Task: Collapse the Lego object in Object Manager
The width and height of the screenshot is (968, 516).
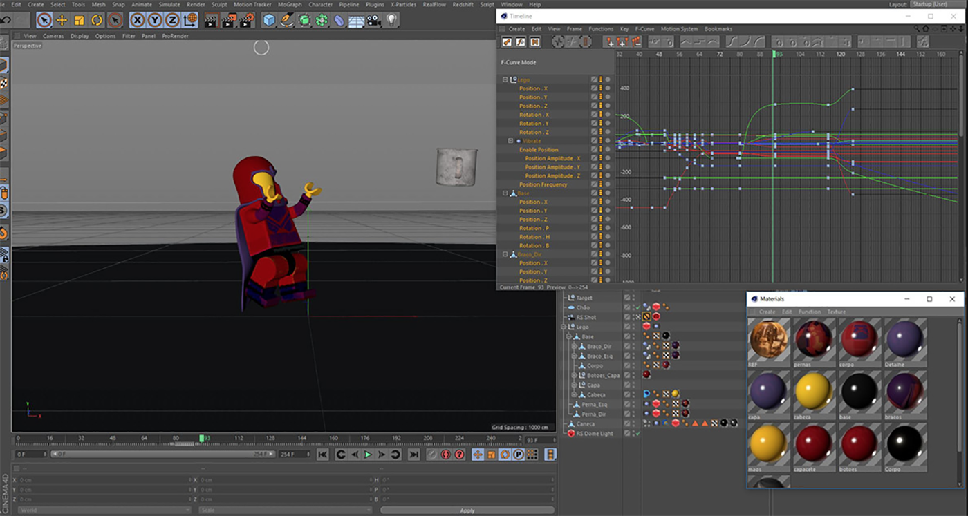Action: click(x=564, y=327)
